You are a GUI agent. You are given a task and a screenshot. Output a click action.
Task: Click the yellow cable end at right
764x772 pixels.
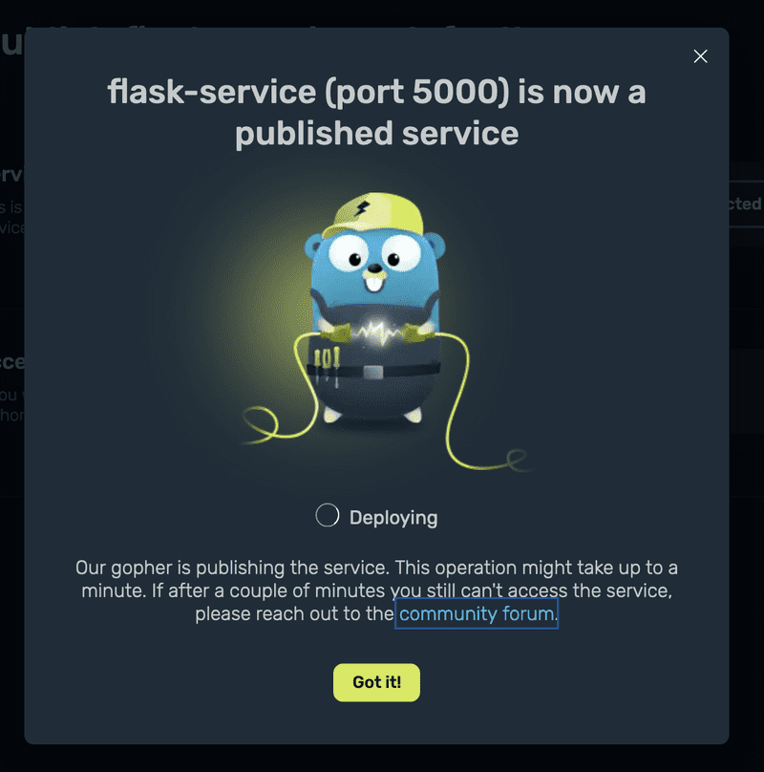(x=515, y=461)
